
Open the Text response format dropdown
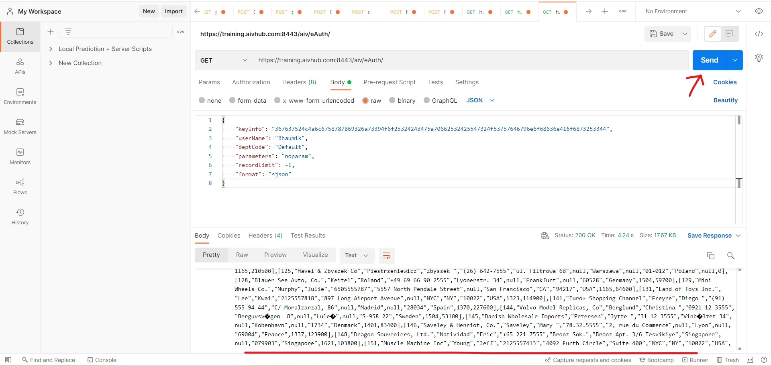[x=357, y=256]
